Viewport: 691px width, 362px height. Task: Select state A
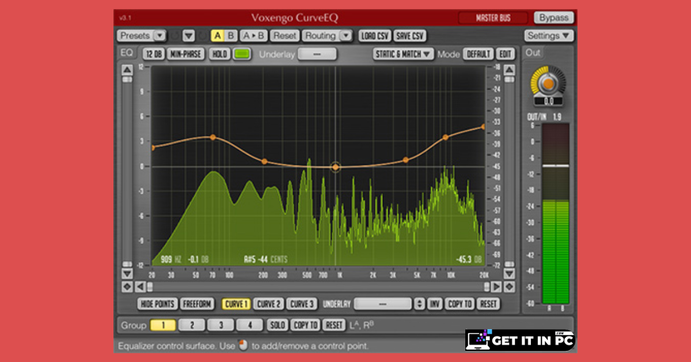[218, 36]
